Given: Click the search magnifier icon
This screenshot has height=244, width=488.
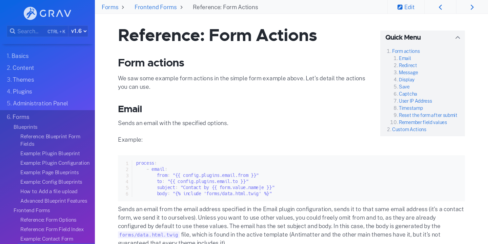Looking at the screenshot, I should point(13,31).
